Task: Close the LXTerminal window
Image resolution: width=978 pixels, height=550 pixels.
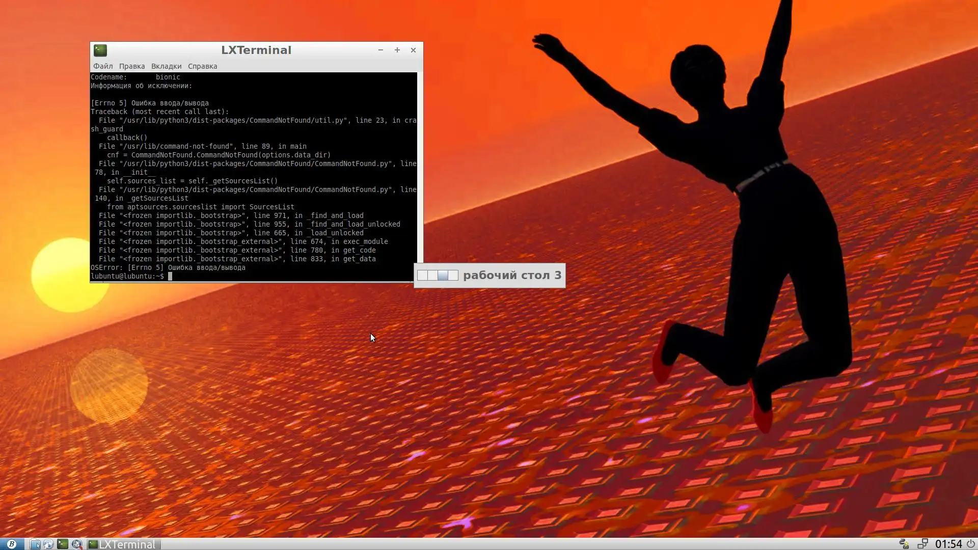Action: 413,50
